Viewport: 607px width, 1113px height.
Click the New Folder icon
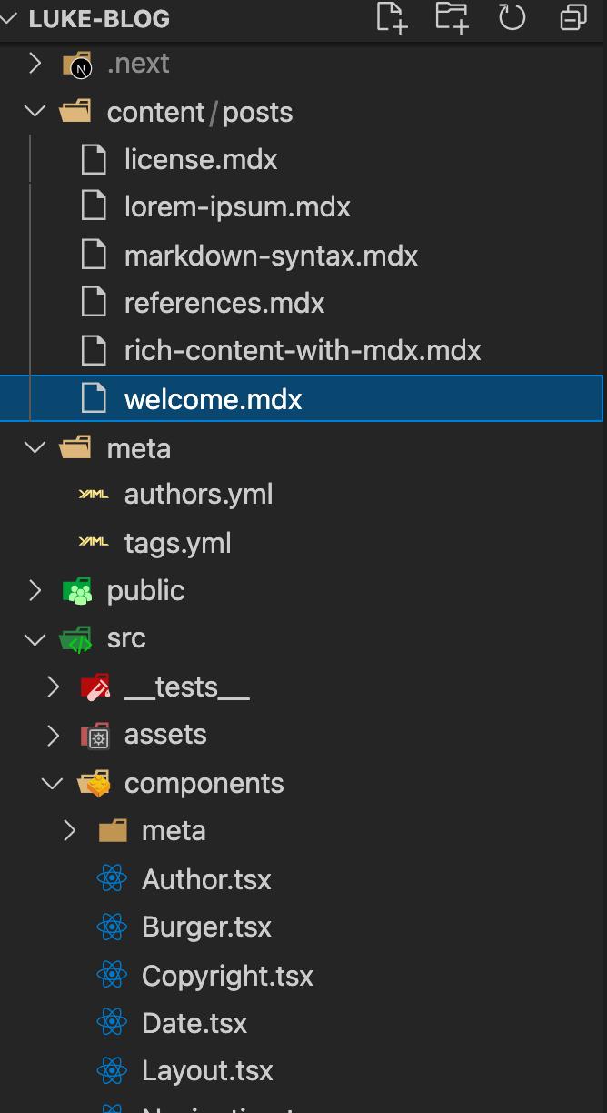tap(452, 17)
